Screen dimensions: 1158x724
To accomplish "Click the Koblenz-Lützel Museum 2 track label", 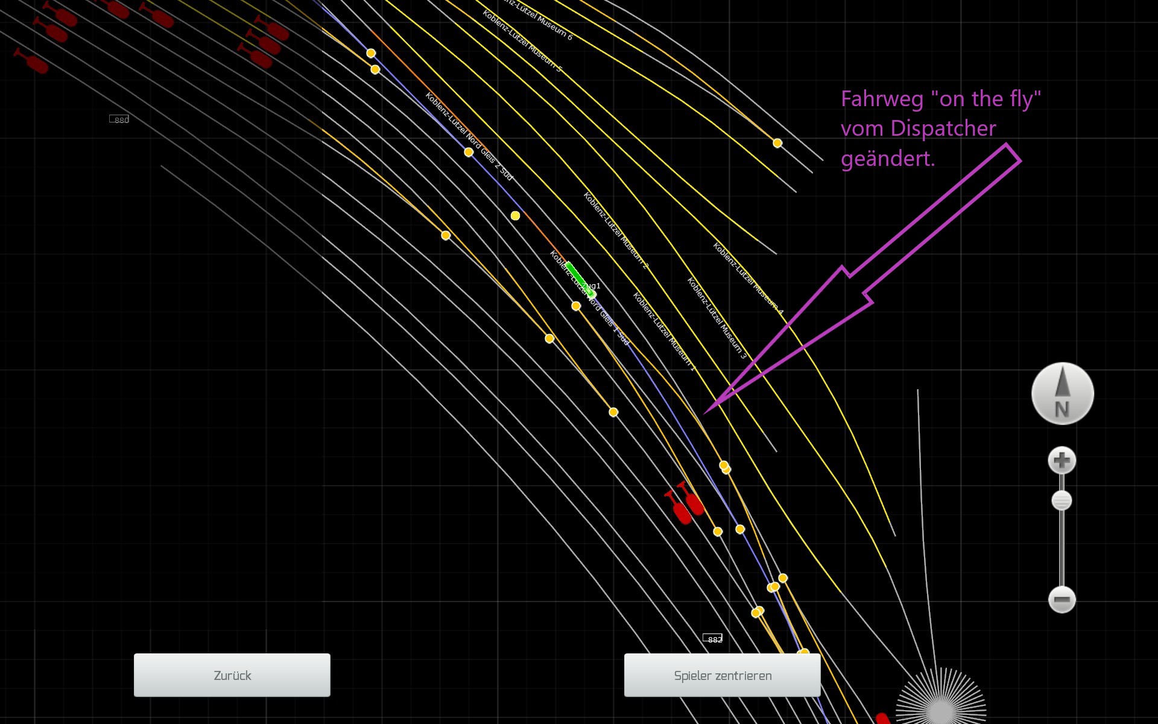I will coord(615,230).
